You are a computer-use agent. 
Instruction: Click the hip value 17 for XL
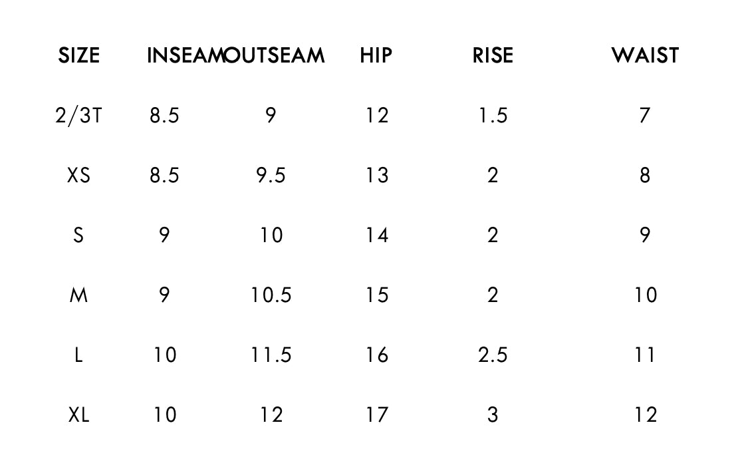[x=376, y=414]
